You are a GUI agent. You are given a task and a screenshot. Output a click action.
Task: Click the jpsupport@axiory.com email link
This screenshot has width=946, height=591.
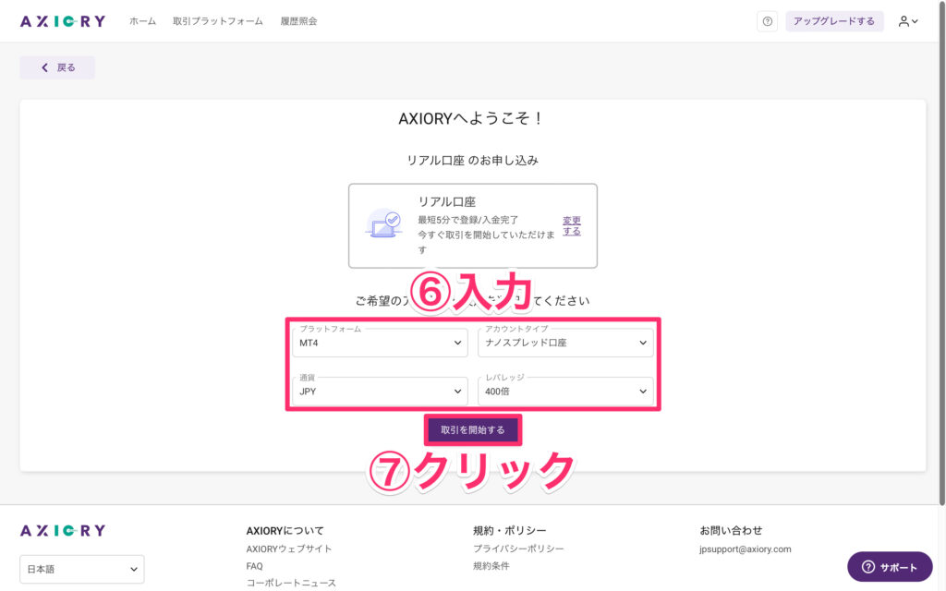click(746, 549)
